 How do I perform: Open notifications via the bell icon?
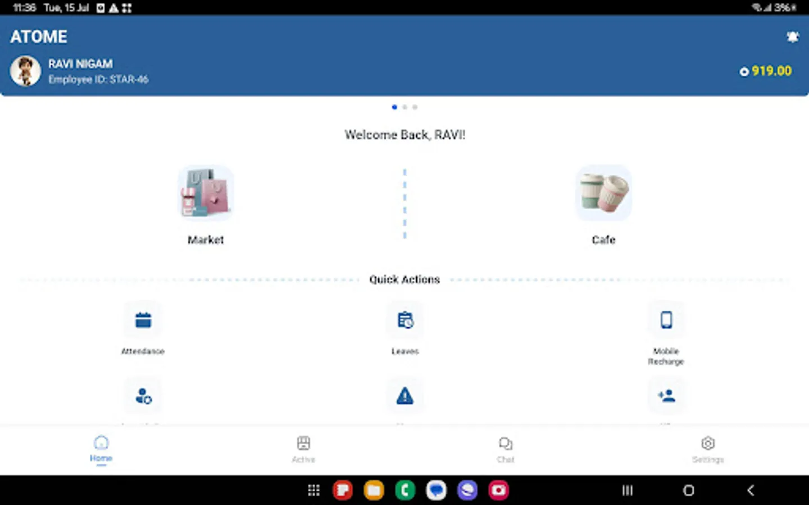click(x=793, y=36)
